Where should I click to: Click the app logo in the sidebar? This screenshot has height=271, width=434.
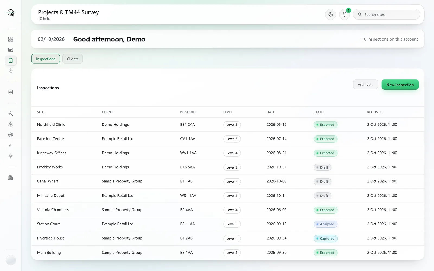click(11, 13)
